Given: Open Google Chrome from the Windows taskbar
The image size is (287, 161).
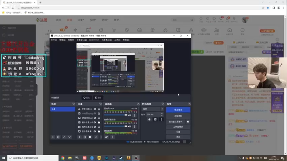Looking at the screenshot, I should pyautogui.click(x=62, y=158).
